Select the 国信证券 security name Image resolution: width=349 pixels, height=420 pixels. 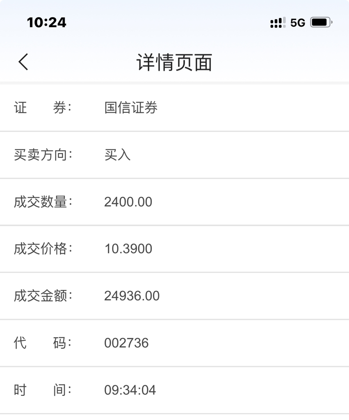pyautogui.click(x=131, y=108)
